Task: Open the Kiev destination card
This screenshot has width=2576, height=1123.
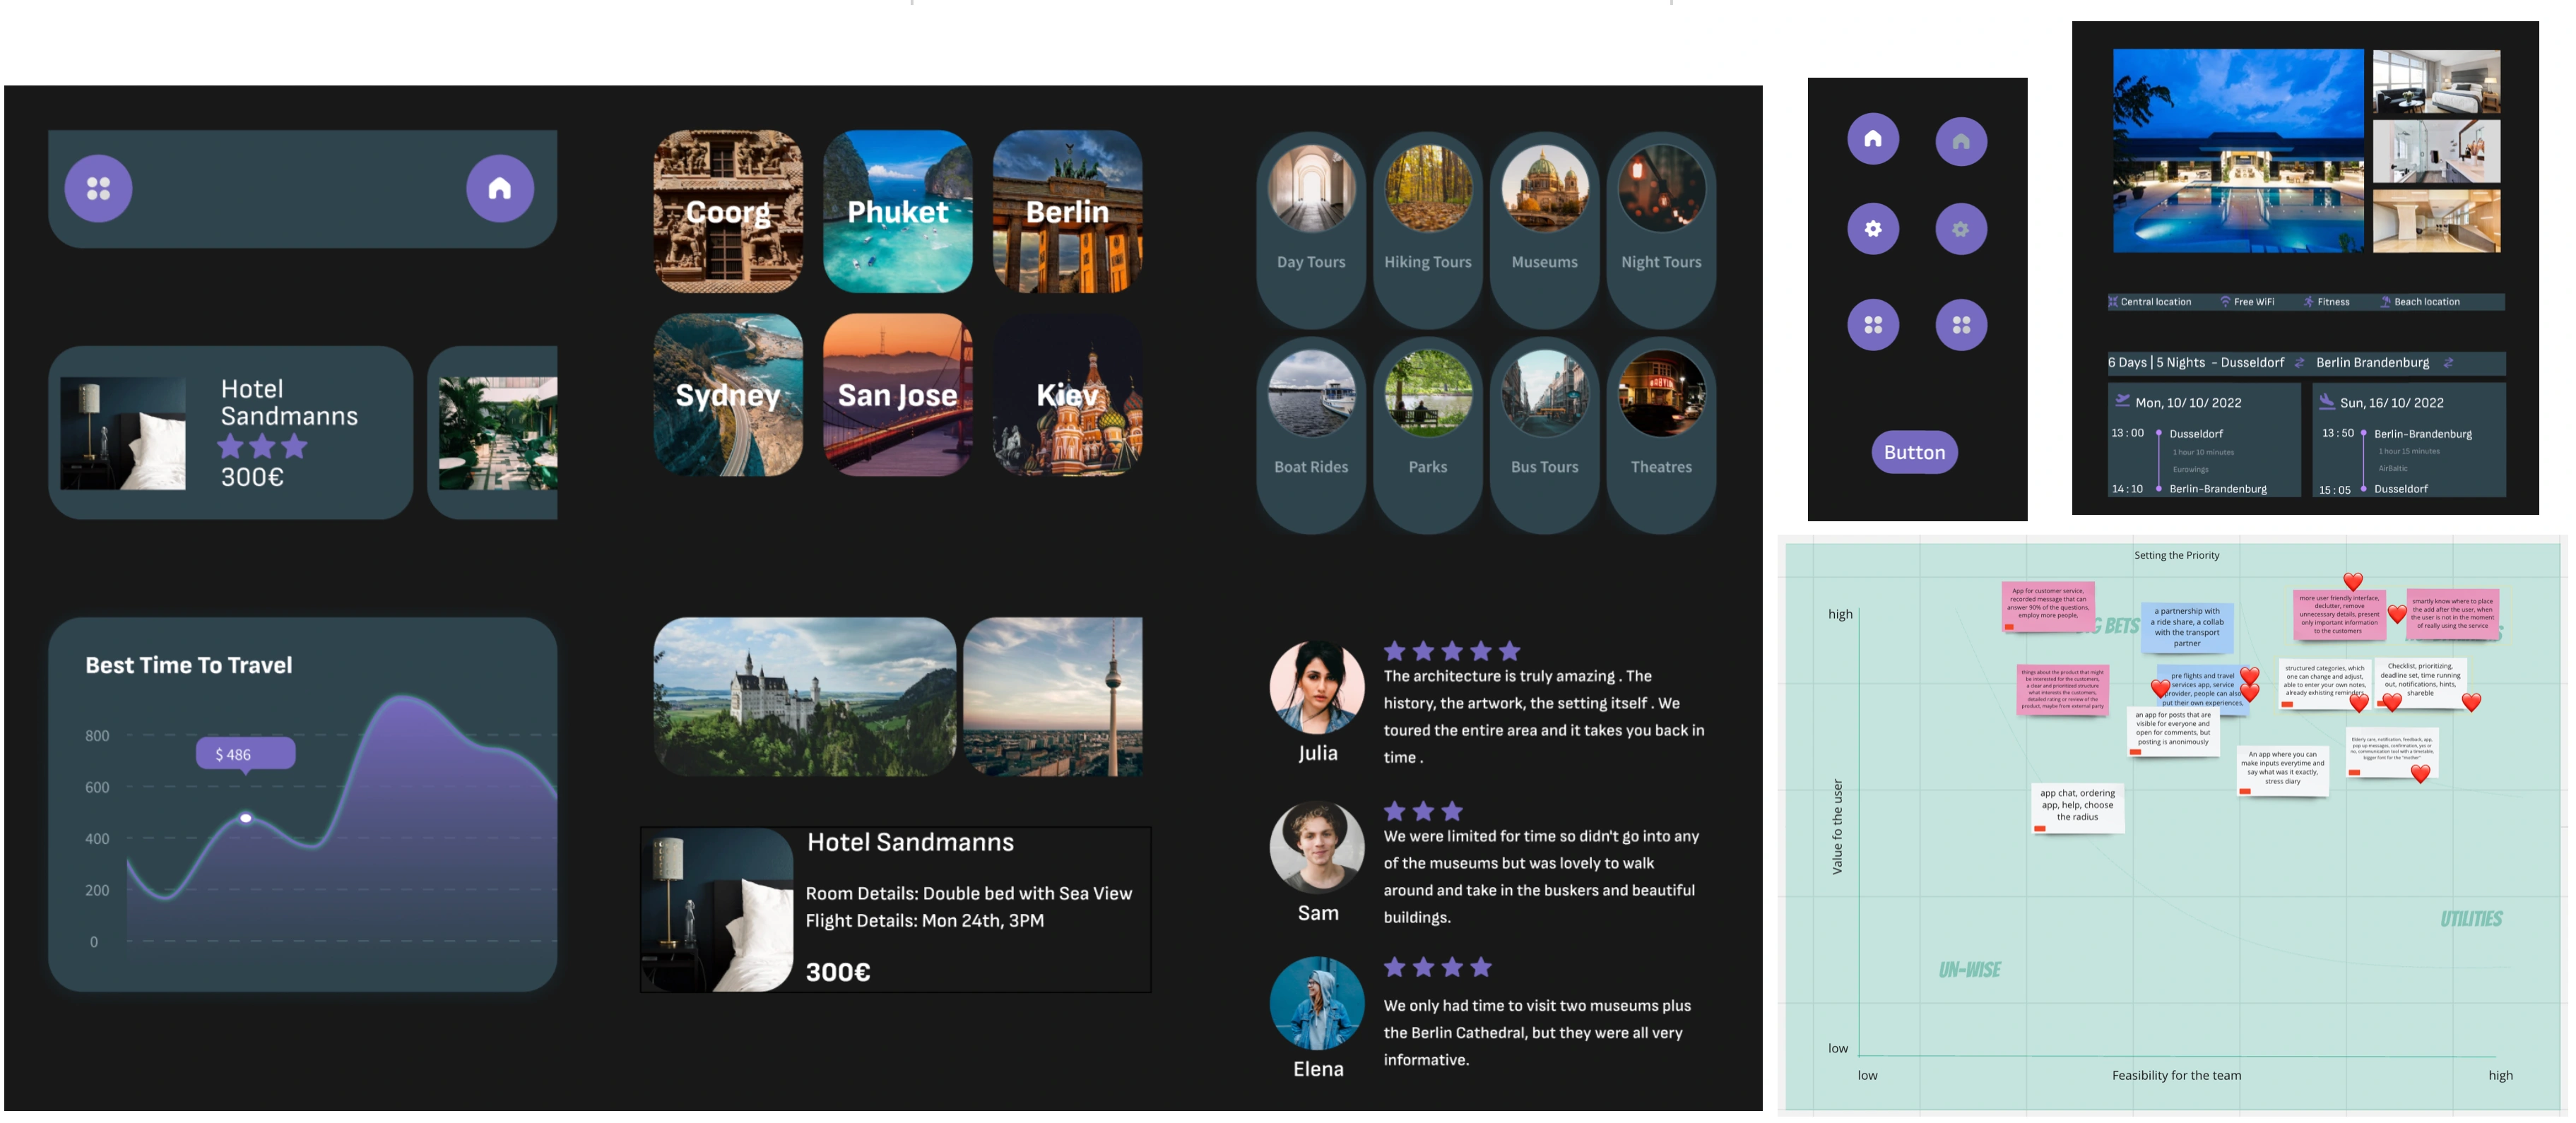Action: (1067, 395)
